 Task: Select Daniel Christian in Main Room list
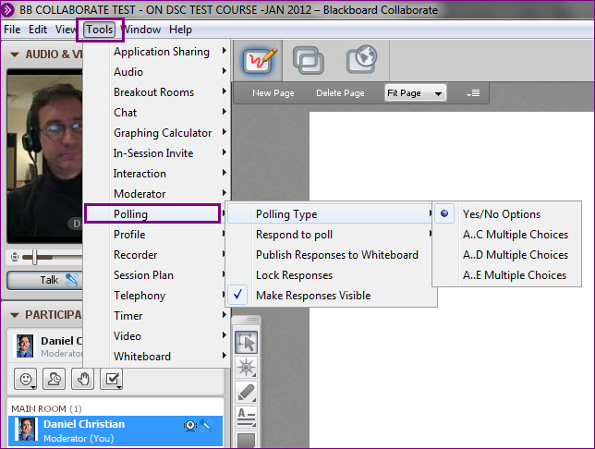(115, 431)
